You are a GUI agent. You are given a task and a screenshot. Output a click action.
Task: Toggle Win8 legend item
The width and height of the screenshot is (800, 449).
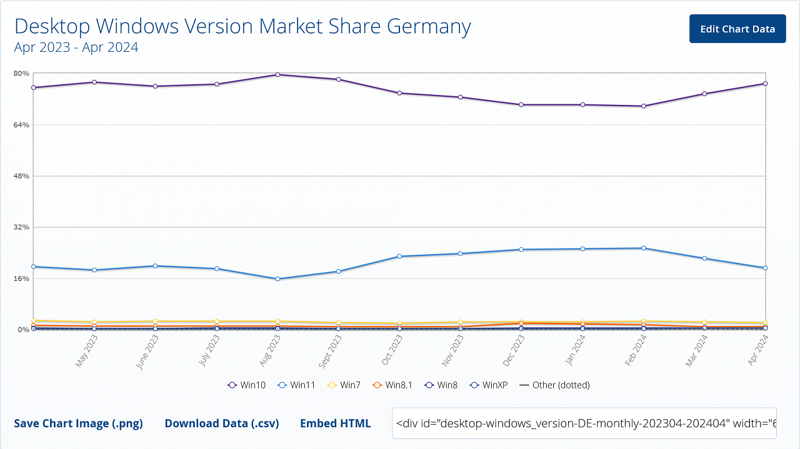[x=441, y=385]
